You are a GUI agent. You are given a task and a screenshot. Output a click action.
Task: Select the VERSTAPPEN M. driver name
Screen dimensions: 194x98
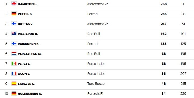point(30,54)
